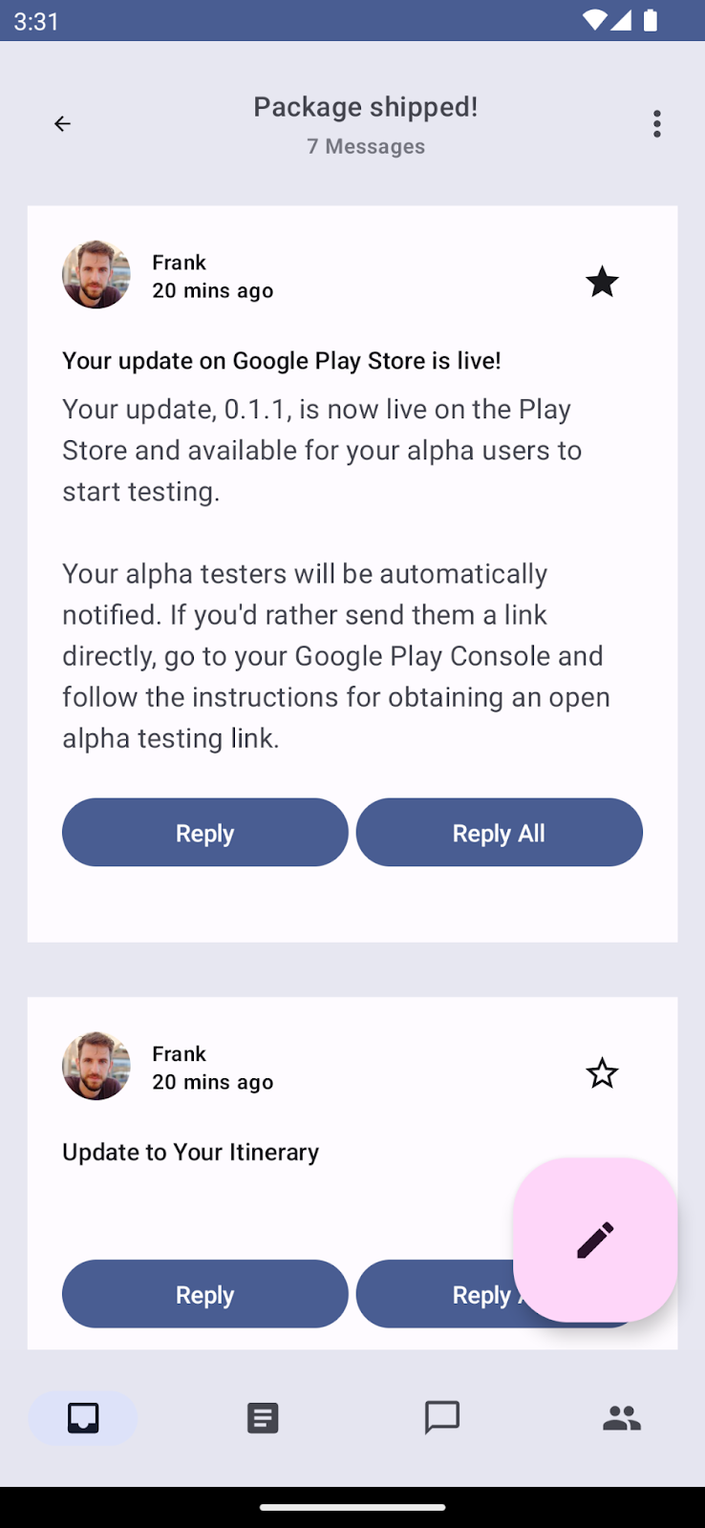This screenshot has height=1528, width=705.
Task: Go to the Groups people tab
Action: (622, 1418)
